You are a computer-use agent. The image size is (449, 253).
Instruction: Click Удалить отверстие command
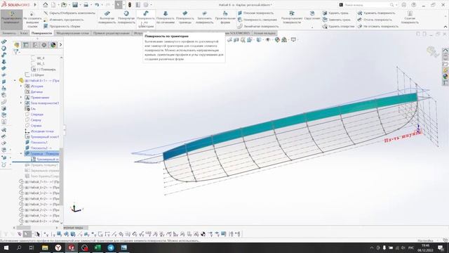(x=338, y=26)
